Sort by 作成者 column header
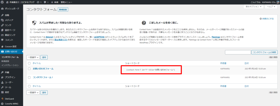Screen dimensions: 280x106 pyautogui.click(x=223, y=63)
